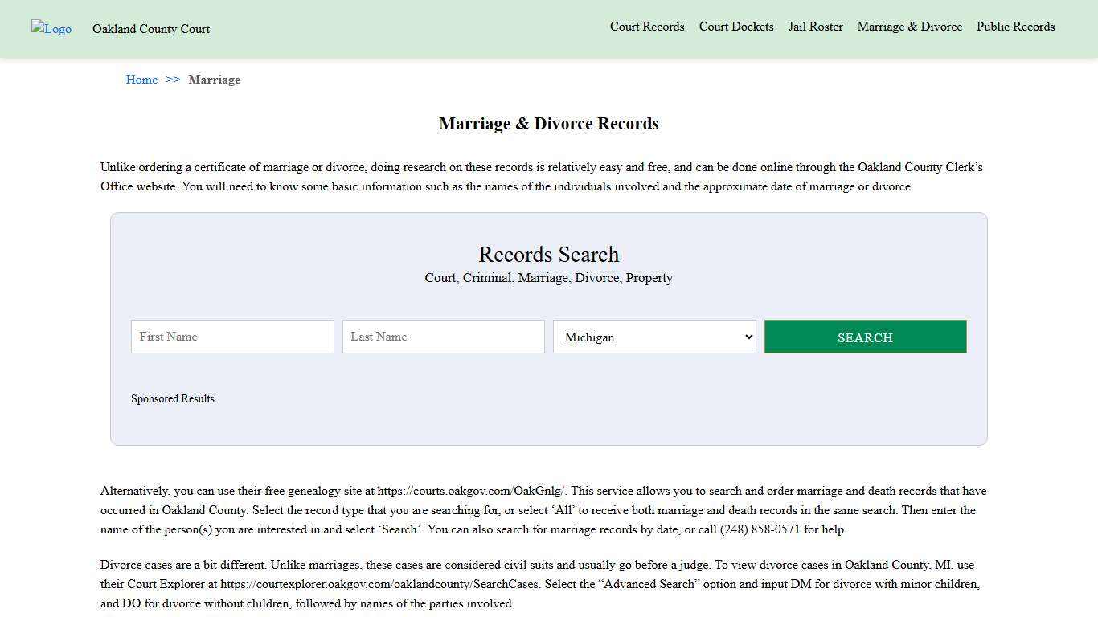Open the Public Records section

click(1015, 27)
